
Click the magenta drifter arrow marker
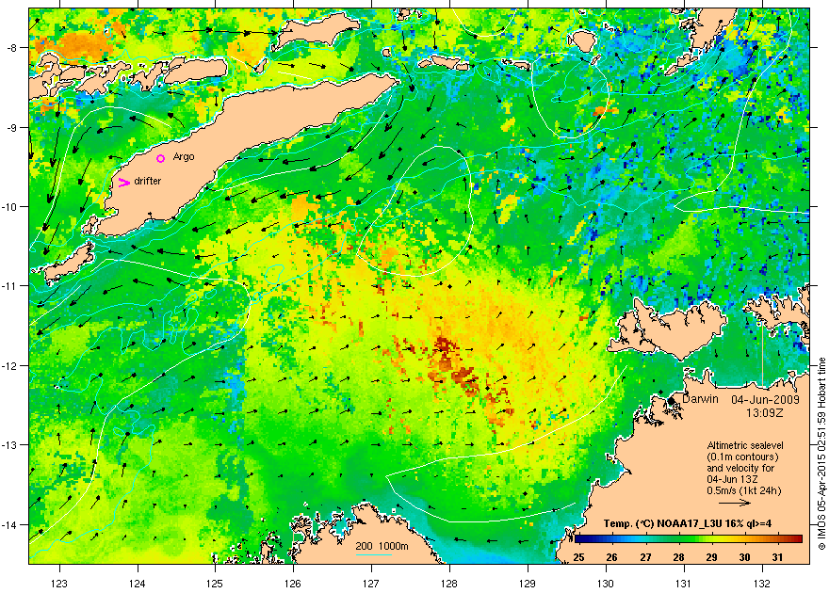pyautogui.click(x=123, y=183)
